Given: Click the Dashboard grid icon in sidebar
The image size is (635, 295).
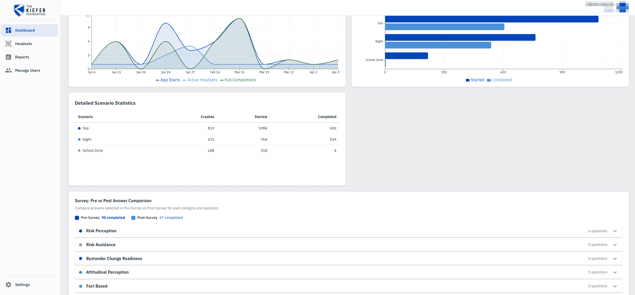Looking at the screenshot, I should point(8,30).
